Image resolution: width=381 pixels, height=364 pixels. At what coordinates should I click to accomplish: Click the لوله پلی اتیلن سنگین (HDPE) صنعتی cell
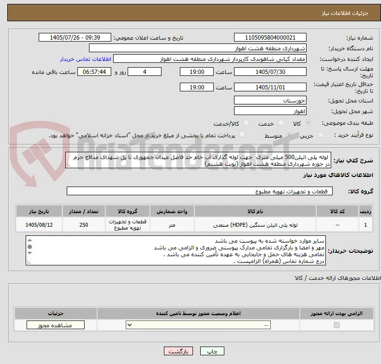pyautogui.click(x=255, y=225)
